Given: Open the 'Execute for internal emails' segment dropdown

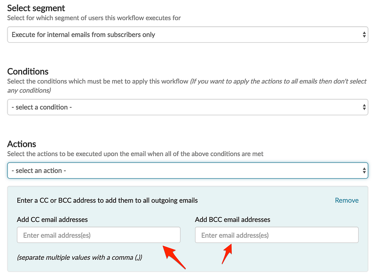Looking at the screenshot, I should click(x=188, y=35).
